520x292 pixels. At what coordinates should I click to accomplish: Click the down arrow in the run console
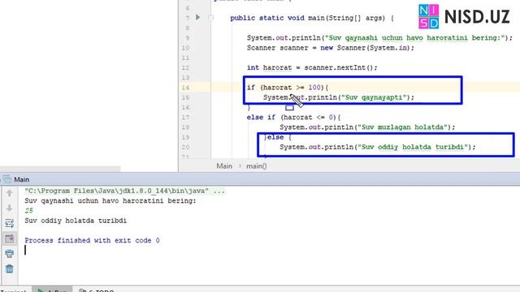pos(9,208)
